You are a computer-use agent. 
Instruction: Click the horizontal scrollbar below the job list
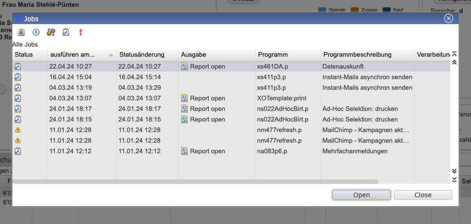tap(195, 182)
